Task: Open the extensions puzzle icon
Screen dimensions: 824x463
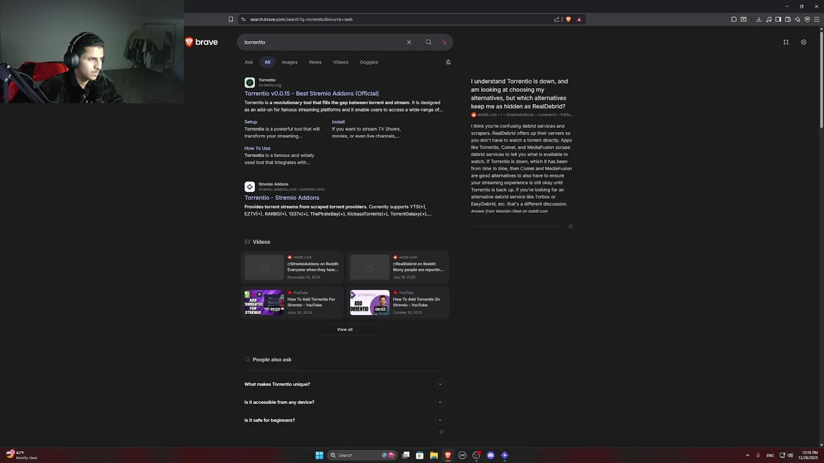Action: click(734, 19)
